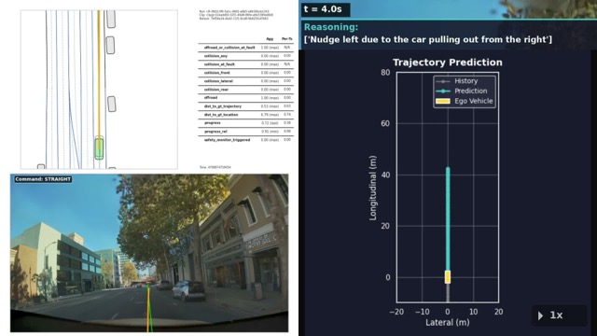Click the Per-Ts column header

click(x=286, y=39)
